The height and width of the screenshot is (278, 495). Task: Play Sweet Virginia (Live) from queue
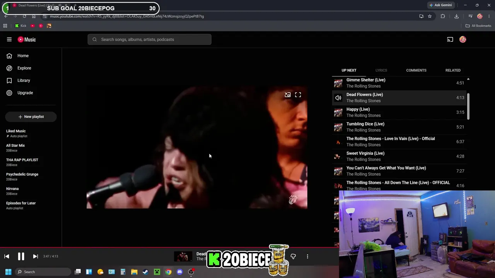pos(399,156)
